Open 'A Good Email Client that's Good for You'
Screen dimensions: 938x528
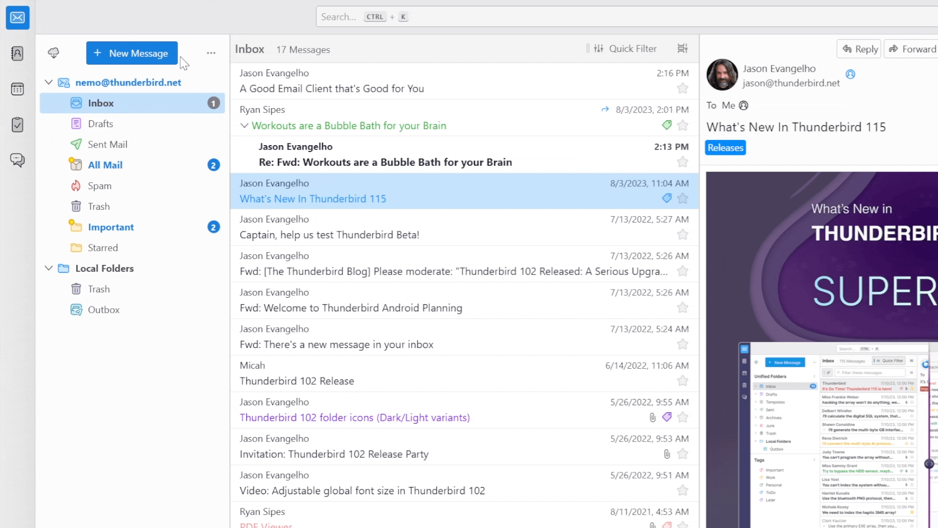(x=464, y=81)
